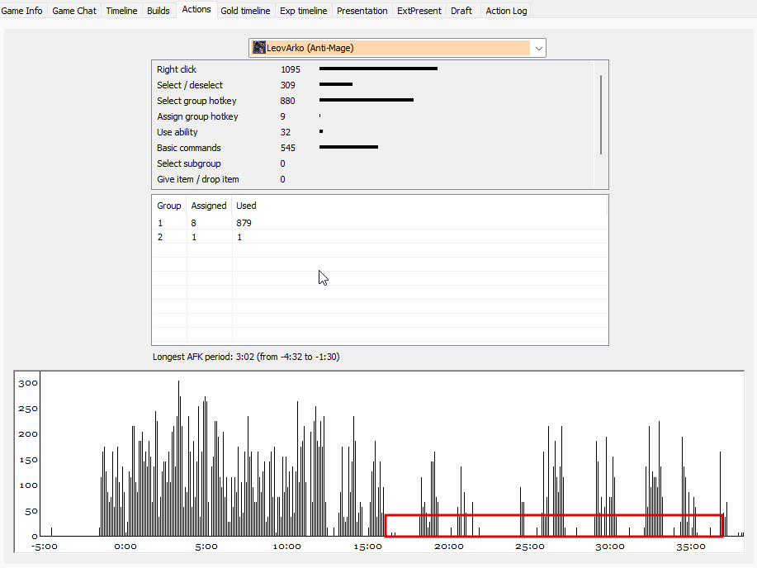The image size is (757, 568).
Task: Click the Right click bar indicator
Action: tap(378, 69)
